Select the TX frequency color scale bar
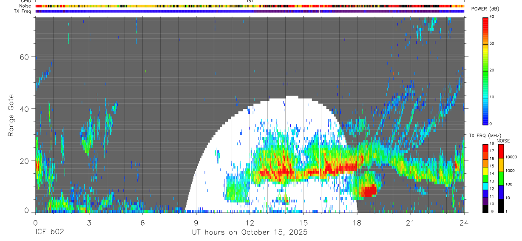 pos(485,179)
